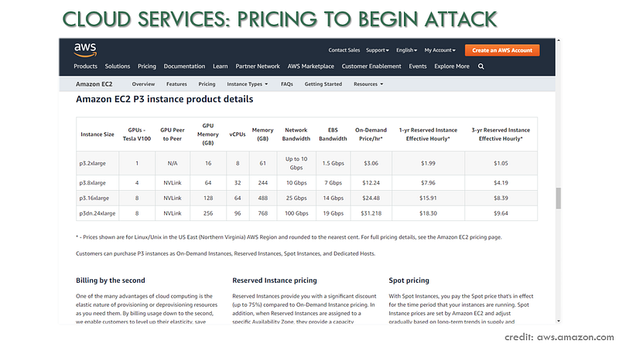Image resolution: width=619 pixels, height=347 pixels.
Task: Open the Products menu
Action: (85, 66)
